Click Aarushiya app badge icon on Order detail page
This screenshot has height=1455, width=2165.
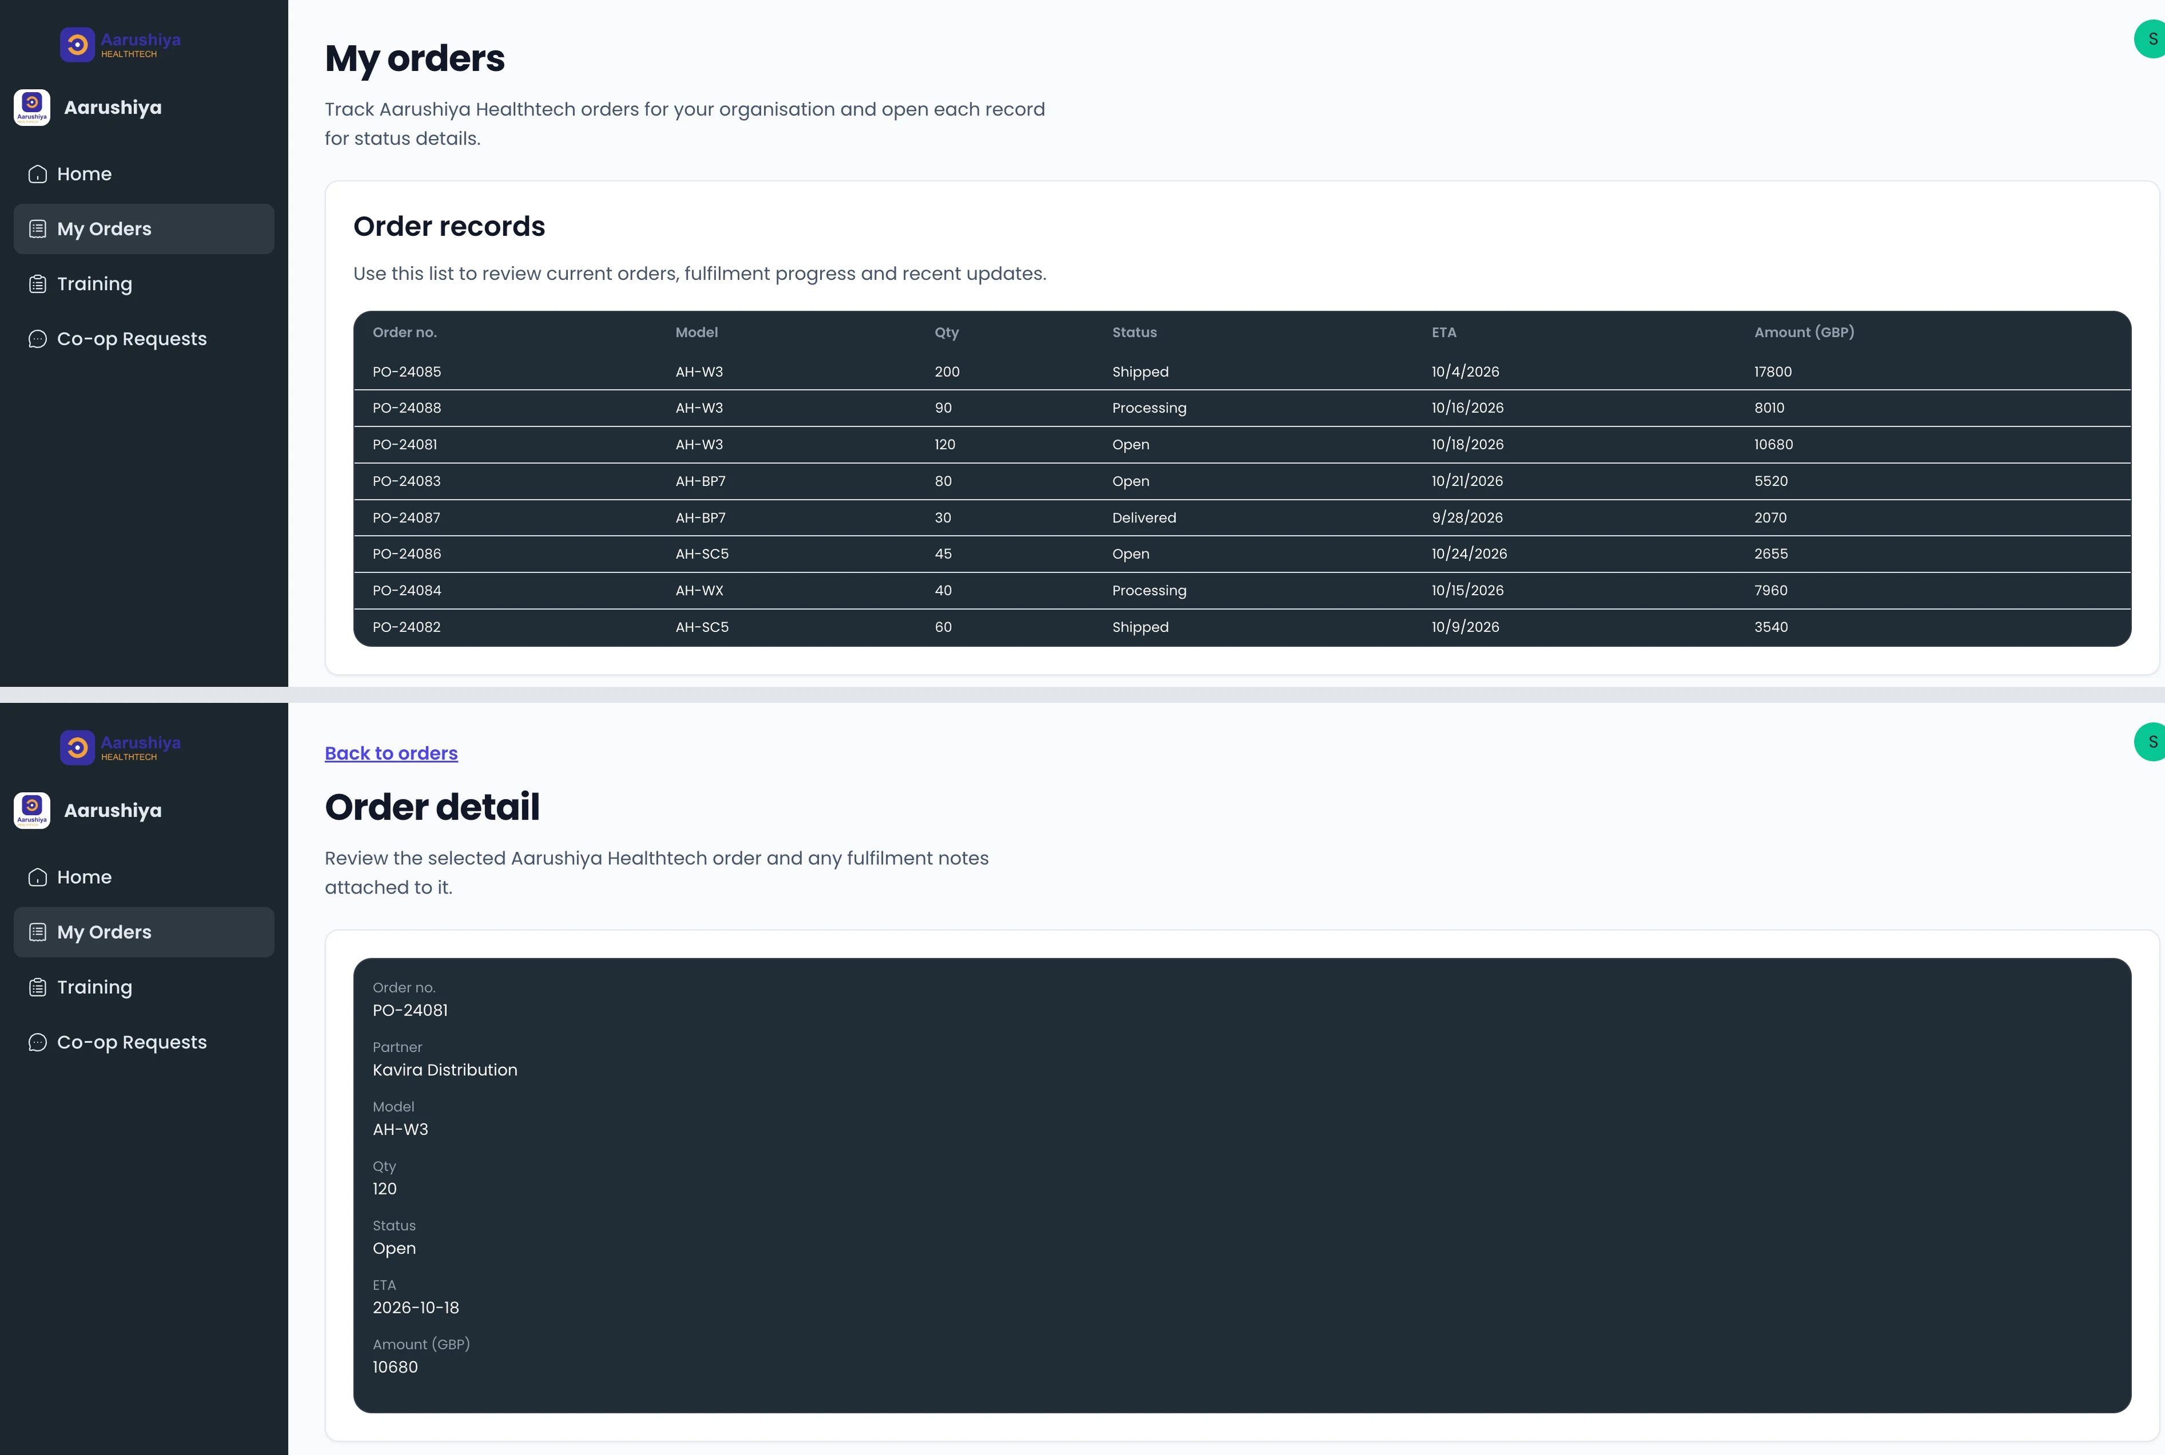33,811
